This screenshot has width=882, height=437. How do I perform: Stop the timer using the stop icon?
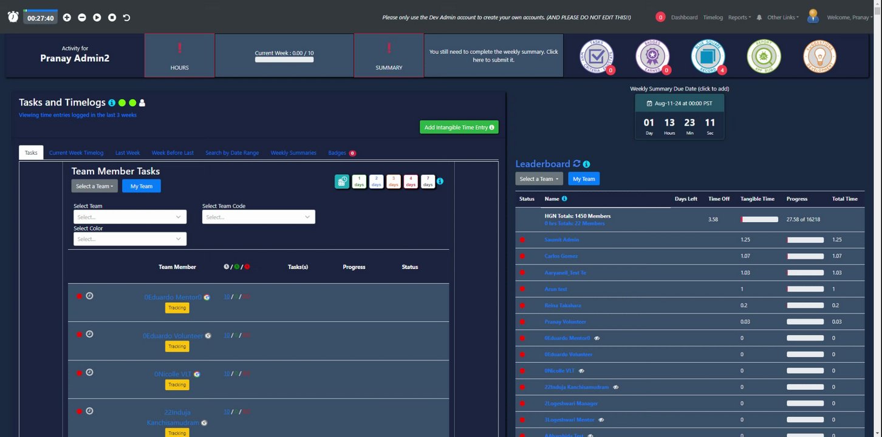pos(112,18)
